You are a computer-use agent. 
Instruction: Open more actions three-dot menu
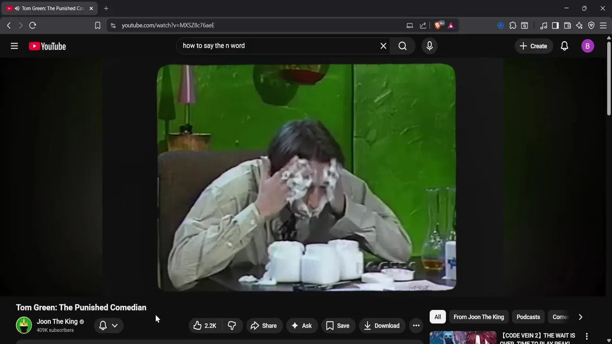coord(416,325)
